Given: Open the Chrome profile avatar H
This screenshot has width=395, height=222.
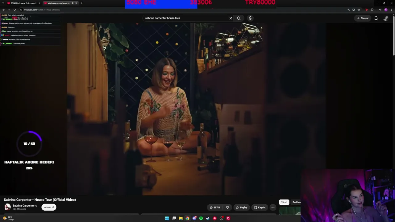Looking at the screenshot, I should click(386, 10).
